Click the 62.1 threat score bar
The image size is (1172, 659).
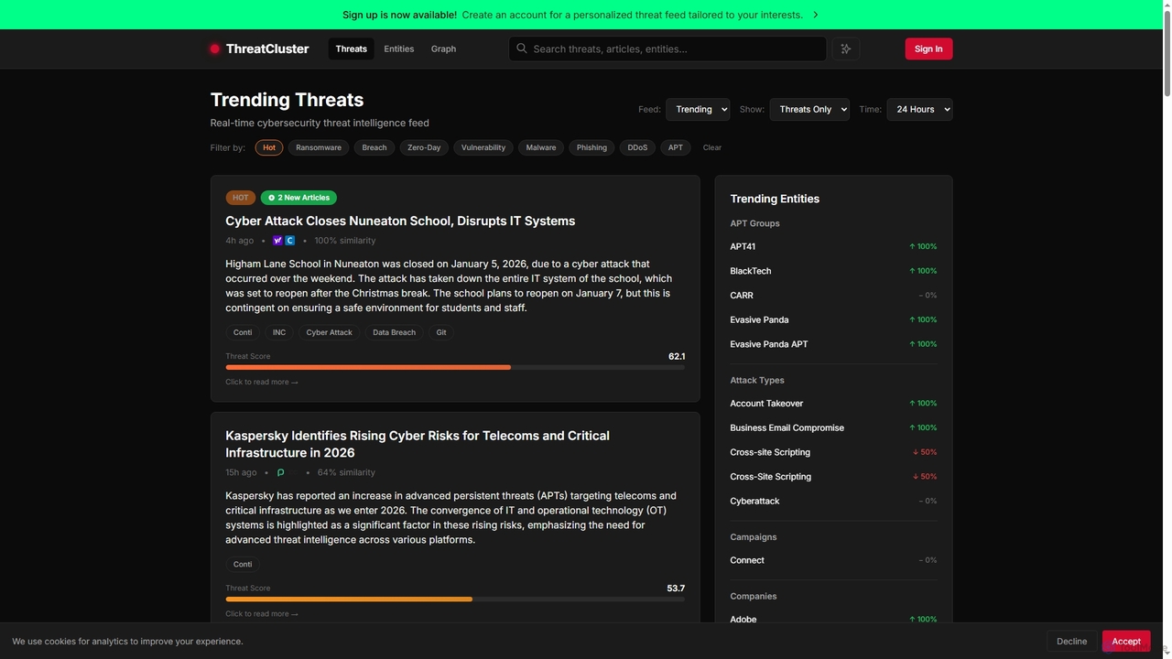click(x=455, y=367)
